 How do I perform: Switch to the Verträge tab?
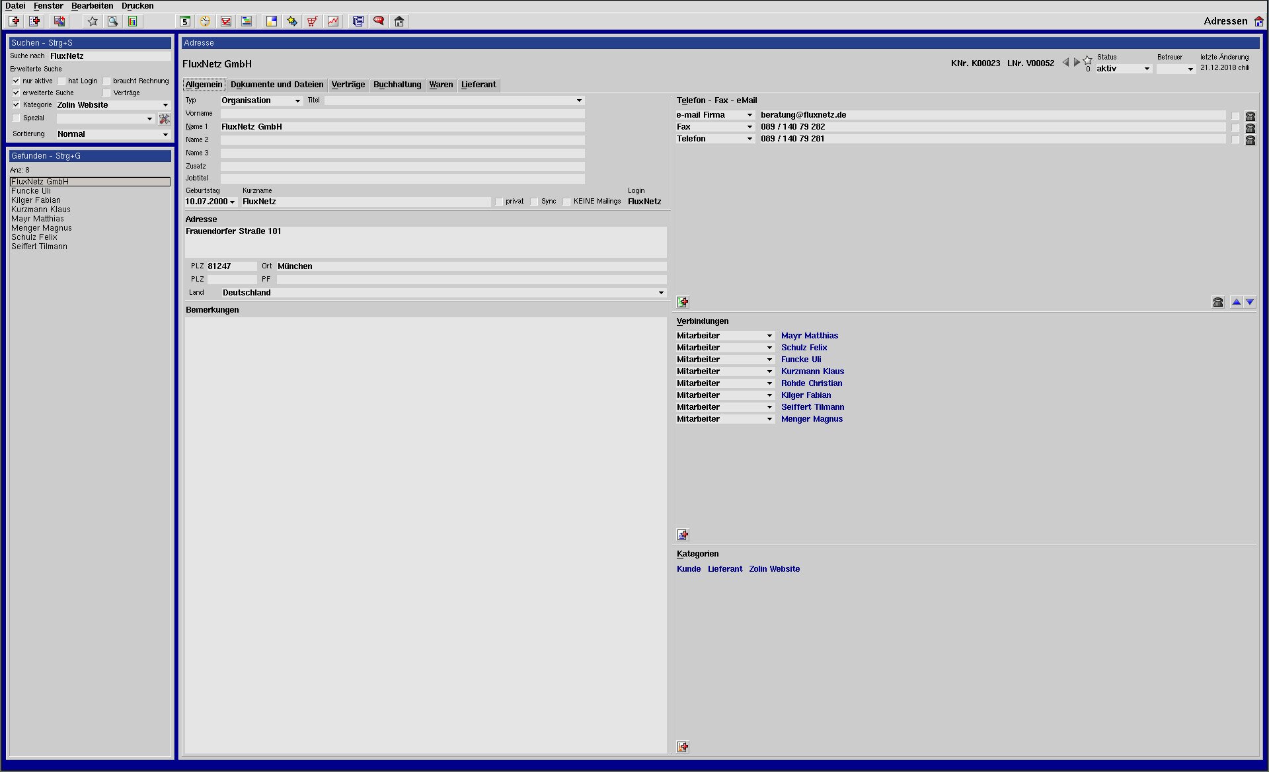pos(347,84)
